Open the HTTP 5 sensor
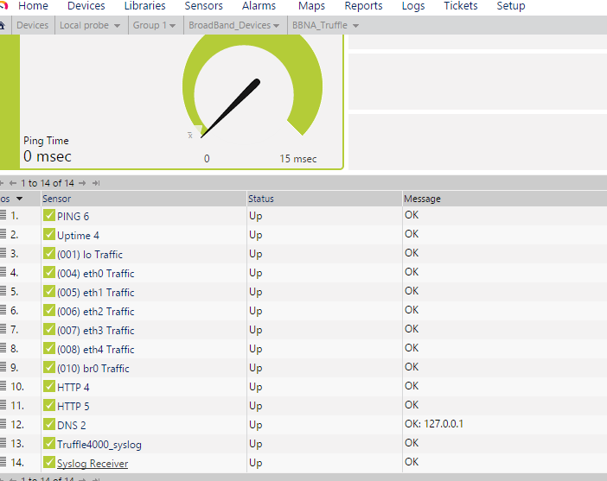Screen dimensions: 607x481 click(73, 406)
